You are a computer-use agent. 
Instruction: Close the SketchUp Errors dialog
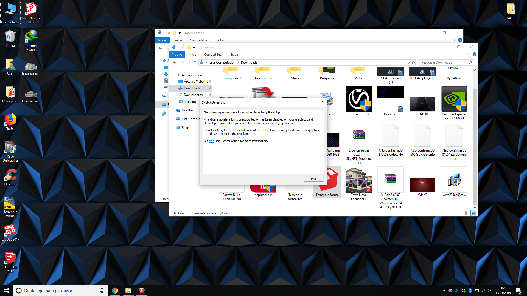point(323,102)
